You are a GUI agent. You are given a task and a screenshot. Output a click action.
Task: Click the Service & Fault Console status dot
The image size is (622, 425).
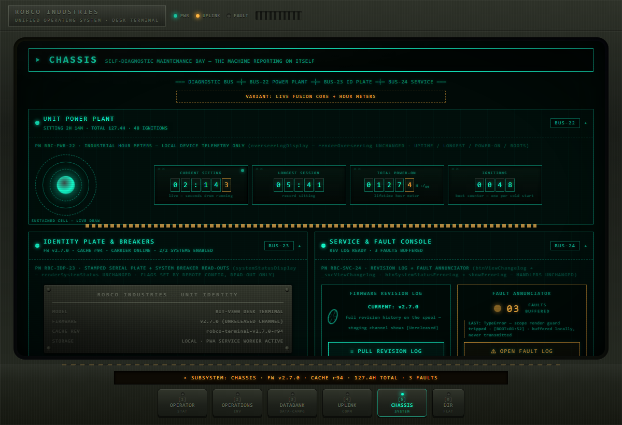pos(323,246)
